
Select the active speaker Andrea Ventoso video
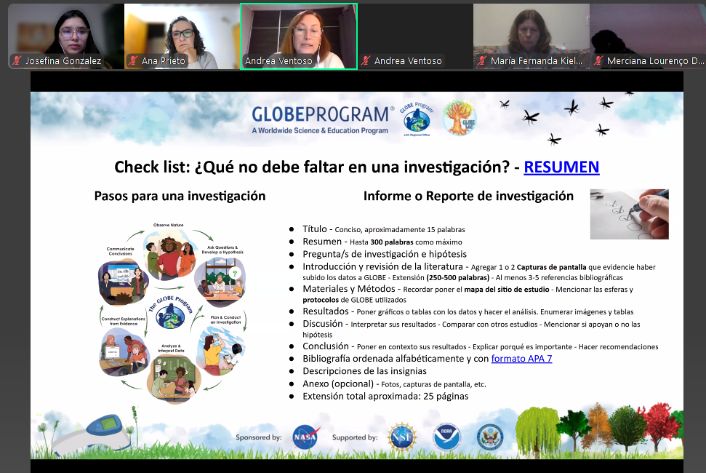pyautogui.click(x=299, y=36)
